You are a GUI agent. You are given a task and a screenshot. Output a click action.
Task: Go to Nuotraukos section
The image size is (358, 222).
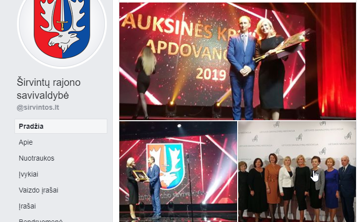[x=36, y=158]
